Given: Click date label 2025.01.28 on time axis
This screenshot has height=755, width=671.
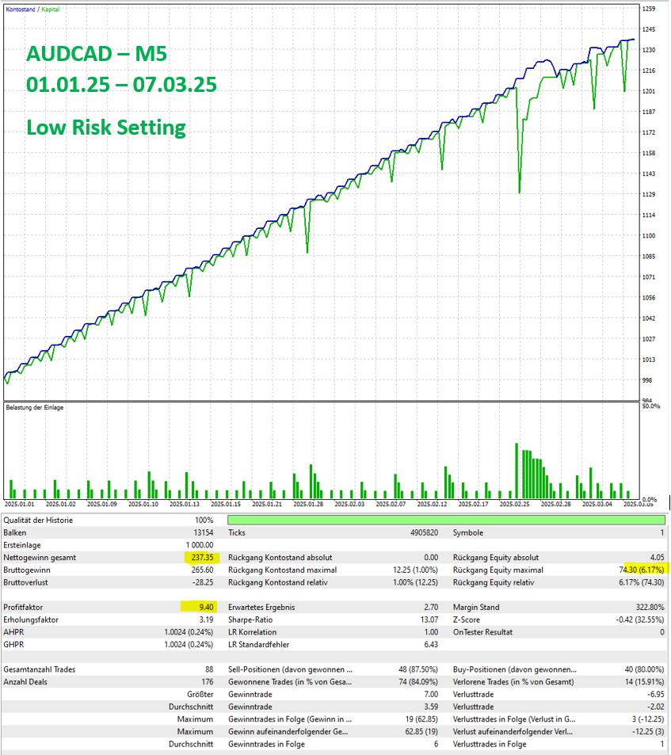Looking at the screenshot, I should click(x=308, y=504).
